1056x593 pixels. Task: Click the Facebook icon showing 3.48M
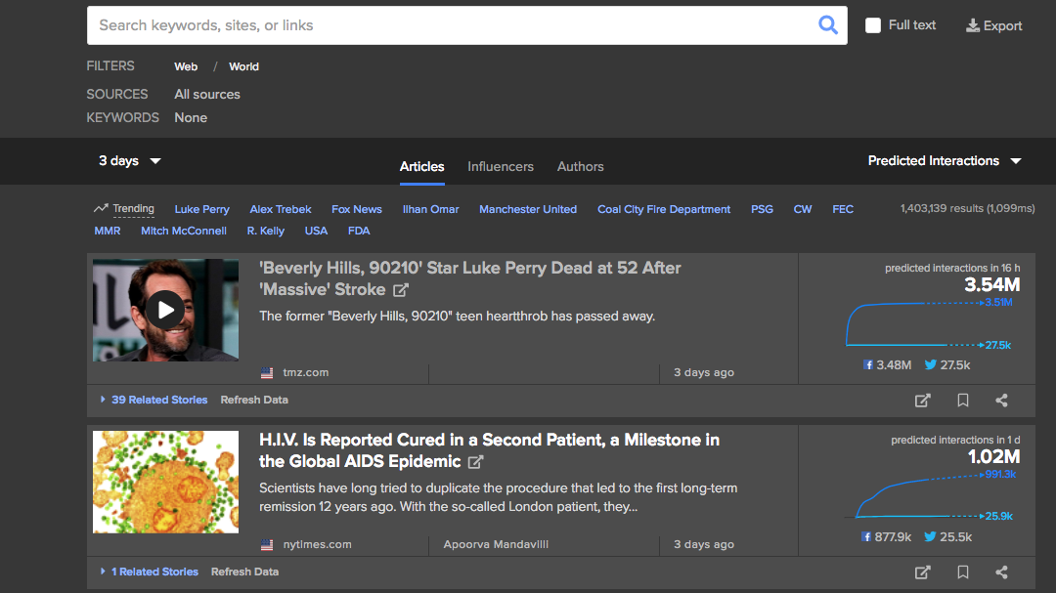tap(866, 364)
